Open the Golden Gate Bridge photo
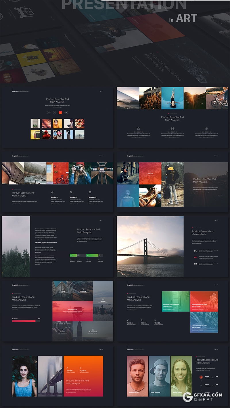 (150, 246)
